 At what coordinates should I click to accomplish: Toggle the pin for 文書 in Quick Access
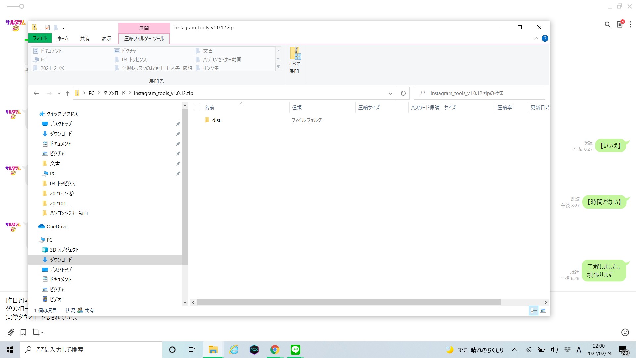coord(178,163)
